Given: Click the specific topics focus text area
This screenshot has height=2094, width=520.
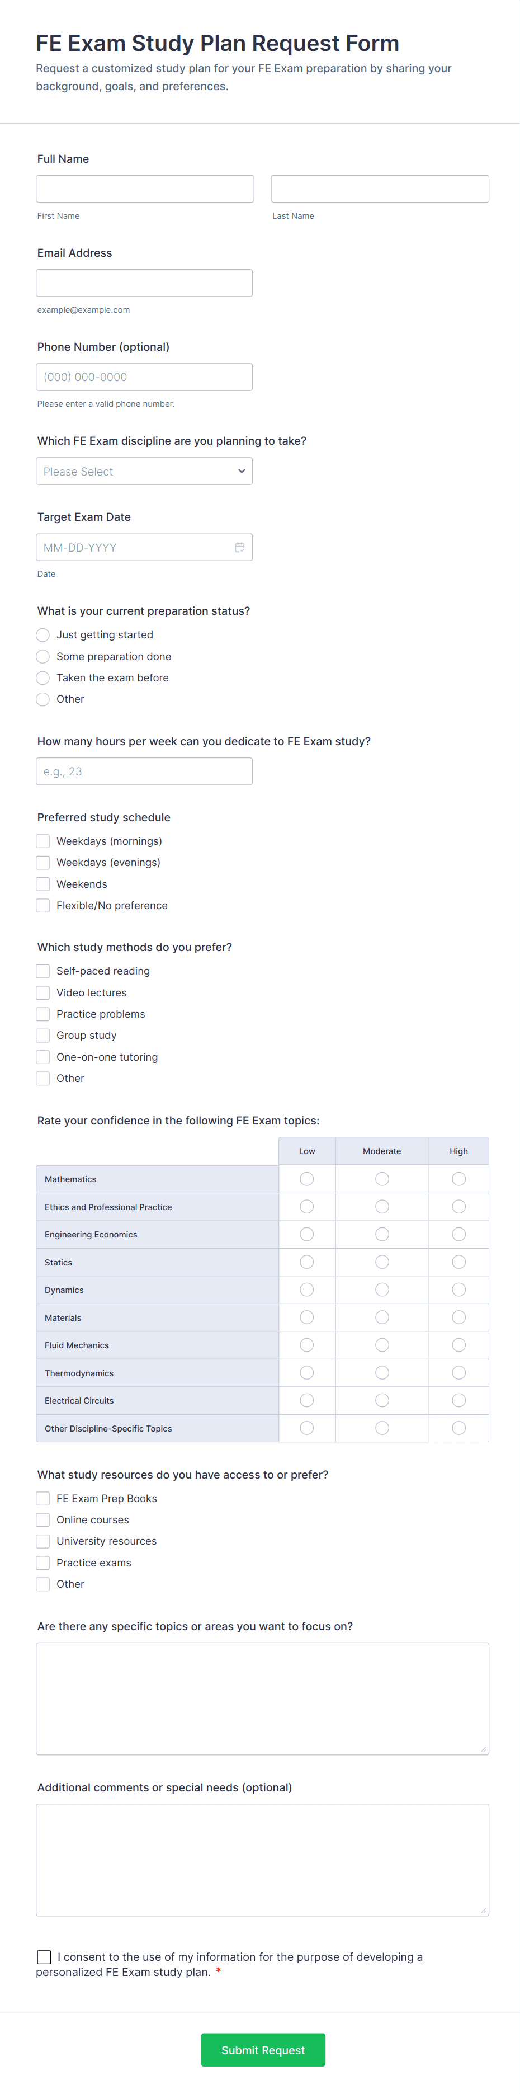Looking at the screenshot, I should click(x=262, y=1698).
